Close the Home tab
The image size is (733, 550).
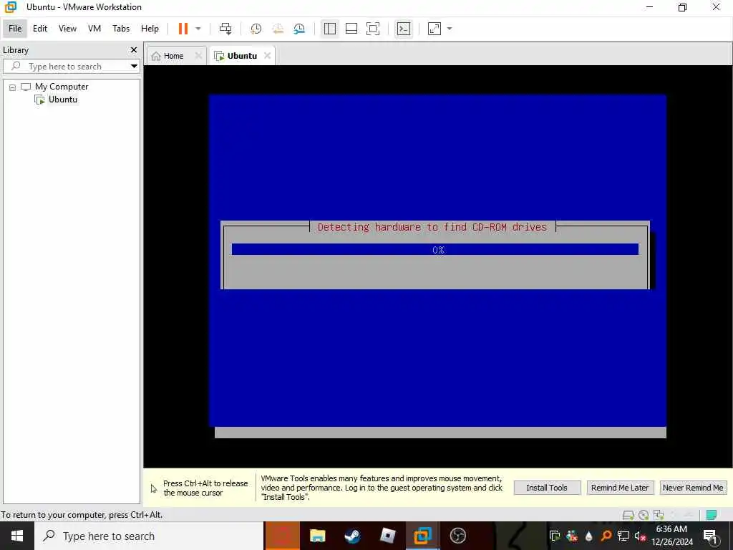coord(198,56)
